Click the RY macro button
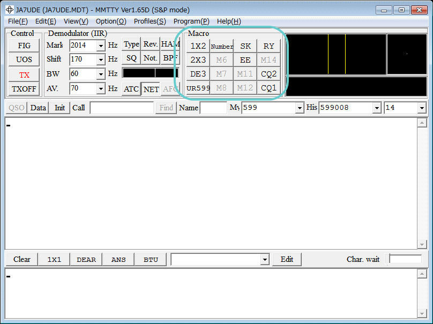 point(268,46)
